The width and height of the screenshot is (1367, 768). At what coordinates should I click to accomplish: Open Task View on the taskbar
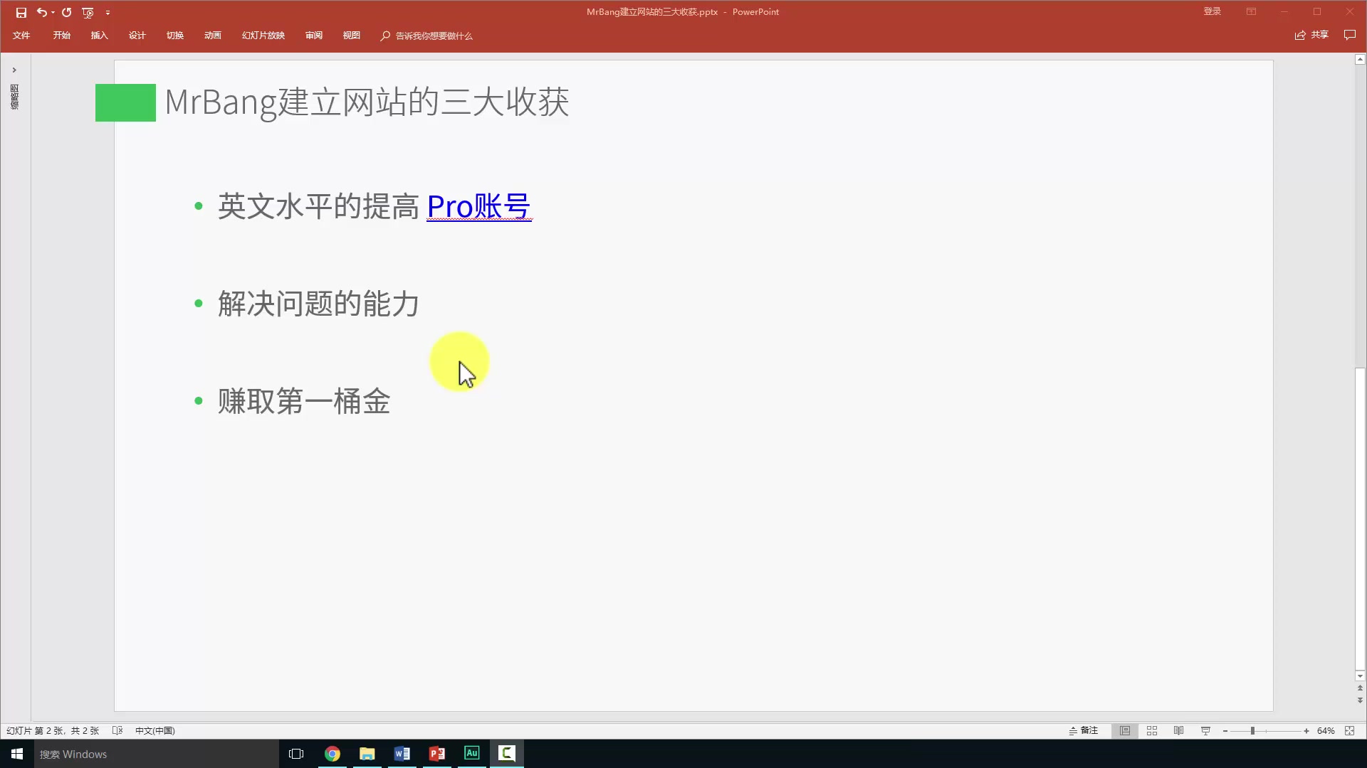coord(296,754)
